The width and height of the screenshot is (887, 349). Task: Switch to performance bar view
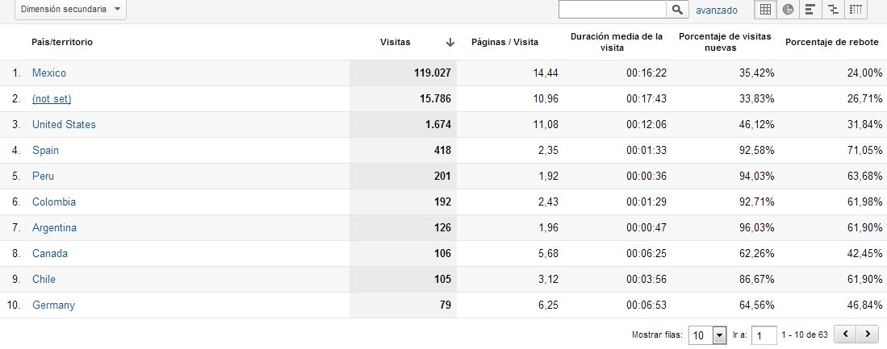(810, 10)
